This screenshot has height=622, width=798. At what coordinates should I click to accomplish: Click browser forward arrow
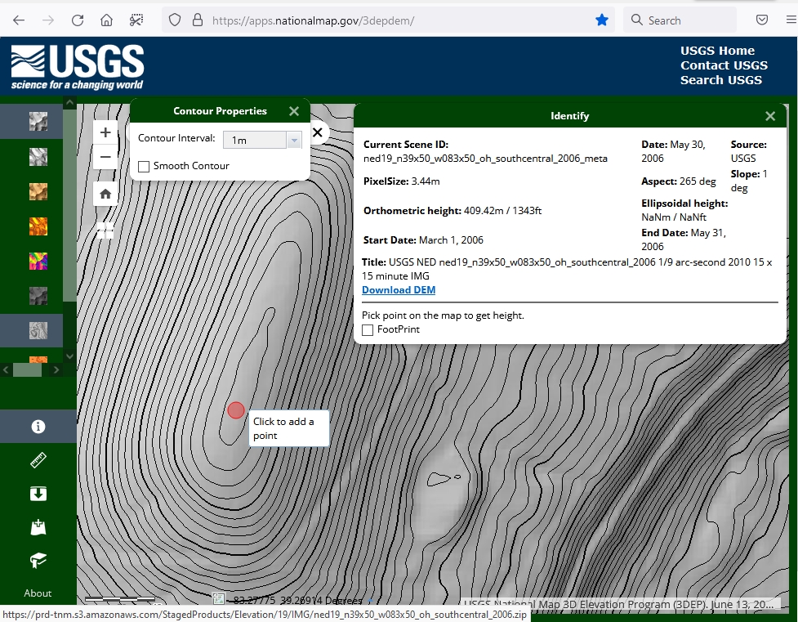click(48, 20)
